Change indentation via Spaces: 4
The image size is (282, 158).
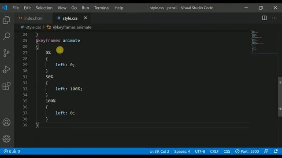(x=182, y=151)
